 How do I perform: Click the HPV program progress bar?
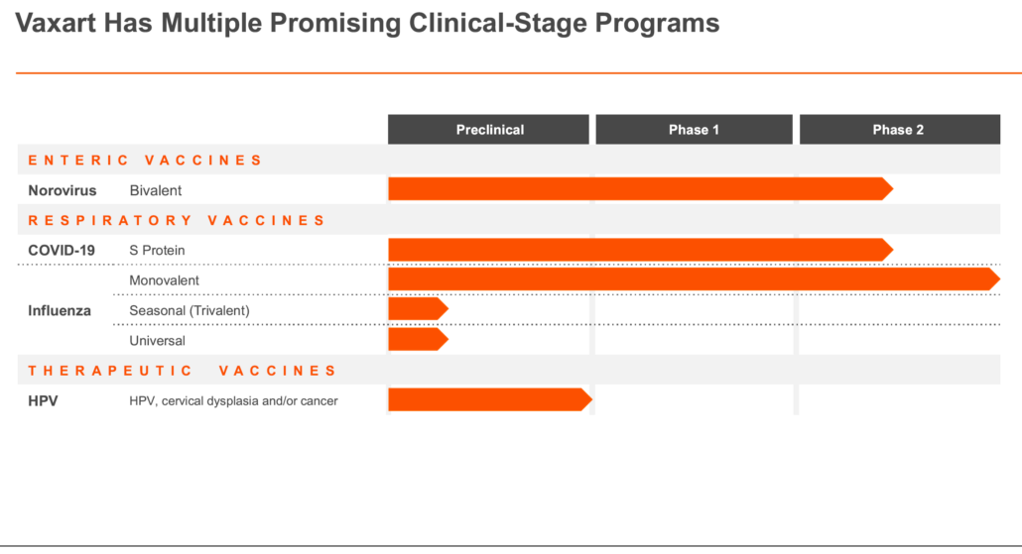click(490, 399)
